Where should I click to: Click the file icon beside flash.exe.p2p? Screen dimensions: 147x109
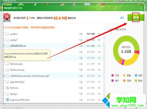[x=8, y=64]
